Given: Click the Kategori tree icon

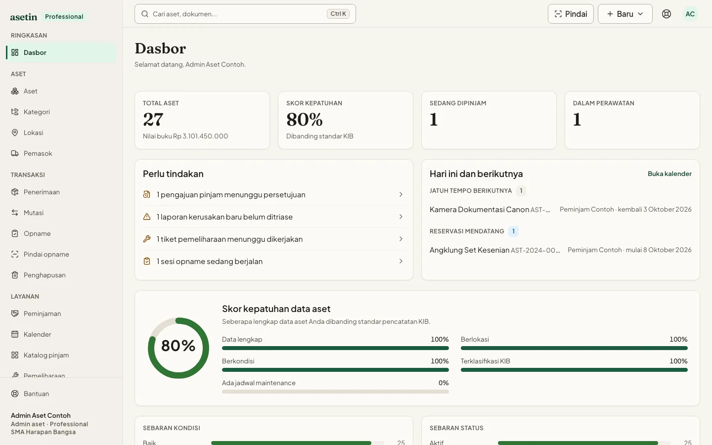Looking at the screenshot, I should pos(15,112).
